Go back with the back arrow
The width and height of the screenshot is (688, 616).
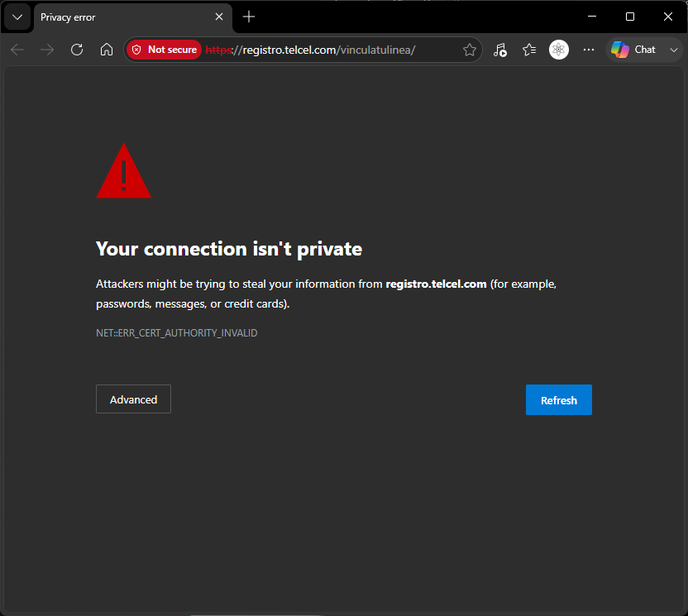17,50
